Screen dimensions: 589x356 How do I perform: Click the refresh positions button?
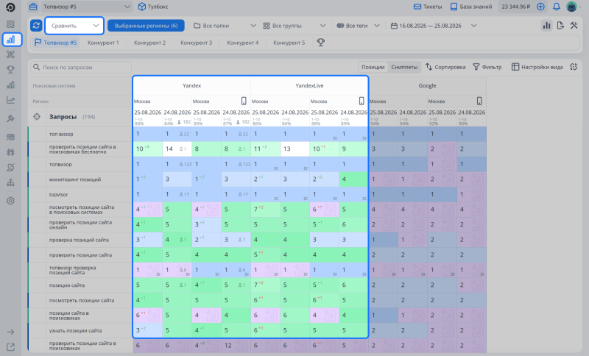click(x=36, y=26)
